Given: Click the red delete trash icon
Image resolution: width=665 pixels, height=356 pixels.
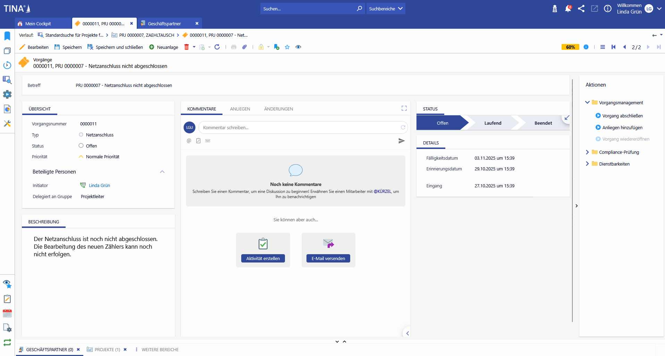Looking at the screenshot, I should [x=186, y=47].
